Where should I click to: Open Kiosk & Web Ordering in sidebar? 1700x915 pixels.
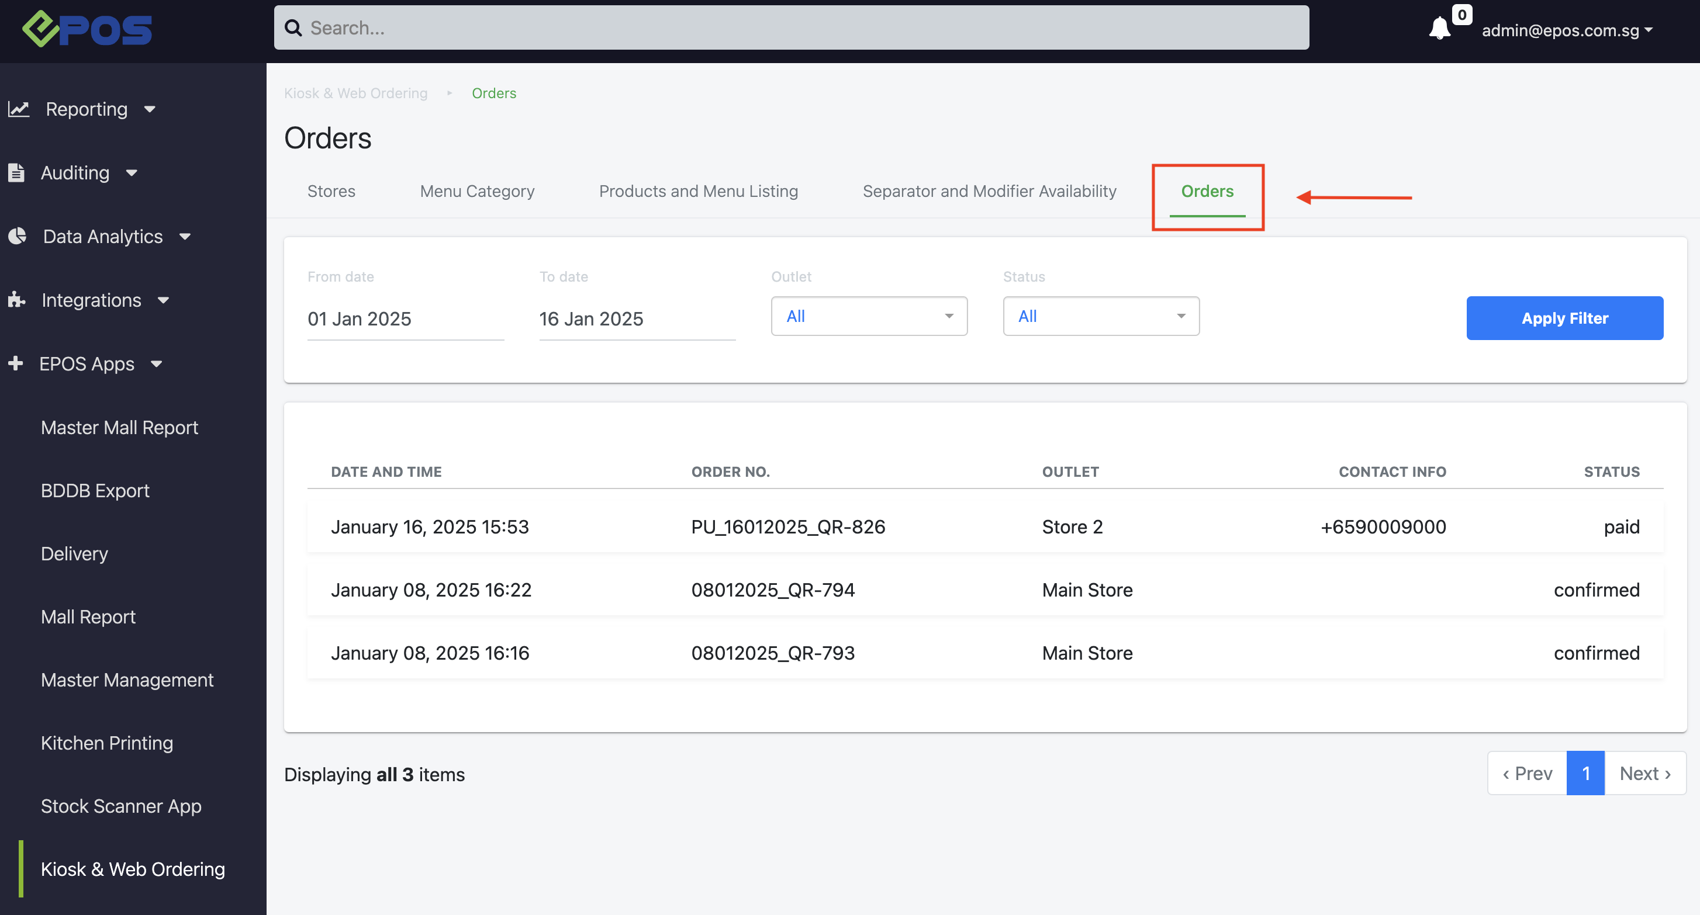[133, 869]
